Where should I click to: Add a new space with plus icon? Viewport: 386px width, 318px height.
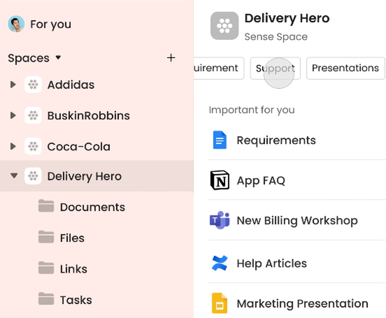pyautogui.click(x=171, y=58)
